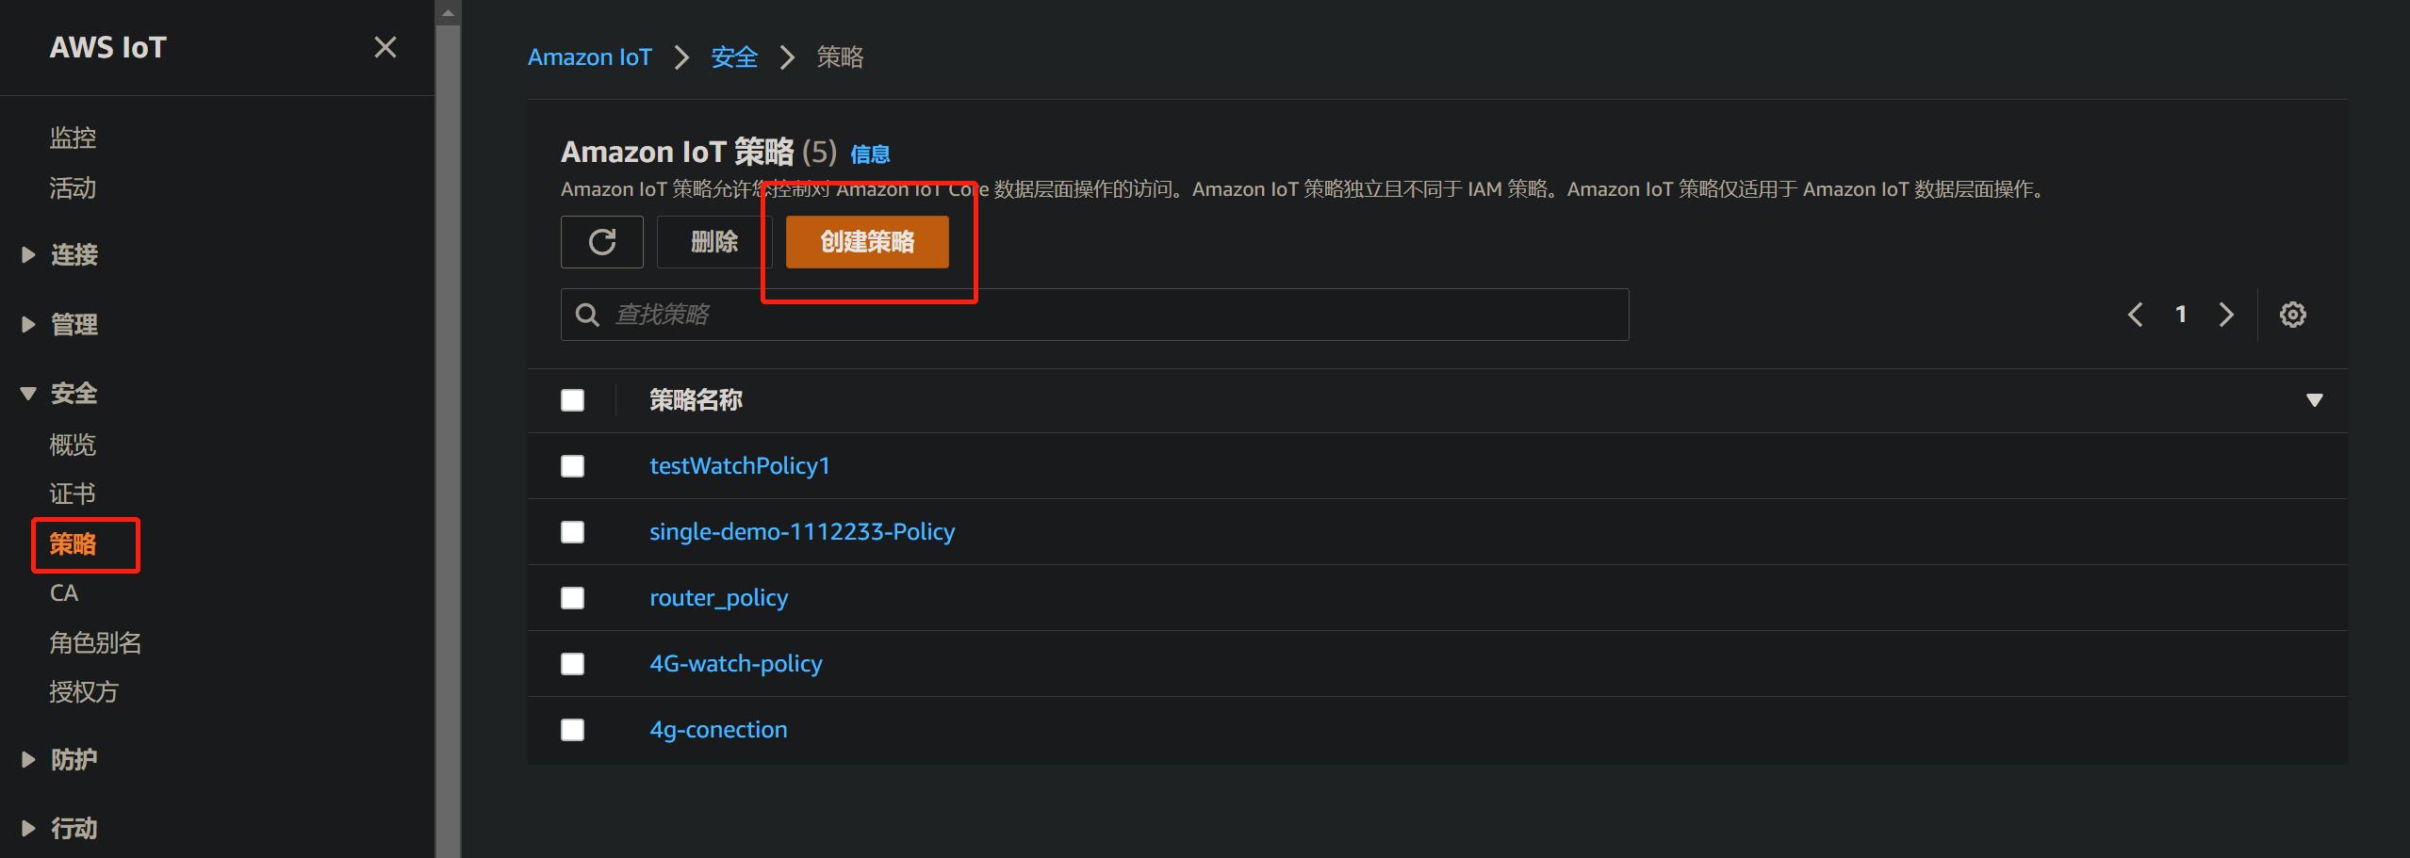Go to next page of policies
Screen dimensions: 2410x858
tap(2226, 315)
